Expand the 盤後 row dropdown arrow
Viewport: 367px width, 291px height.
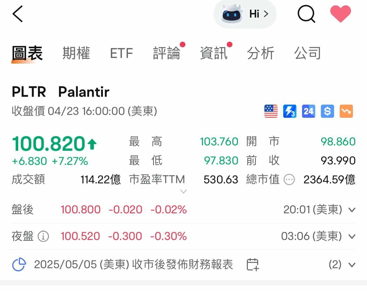352,210
